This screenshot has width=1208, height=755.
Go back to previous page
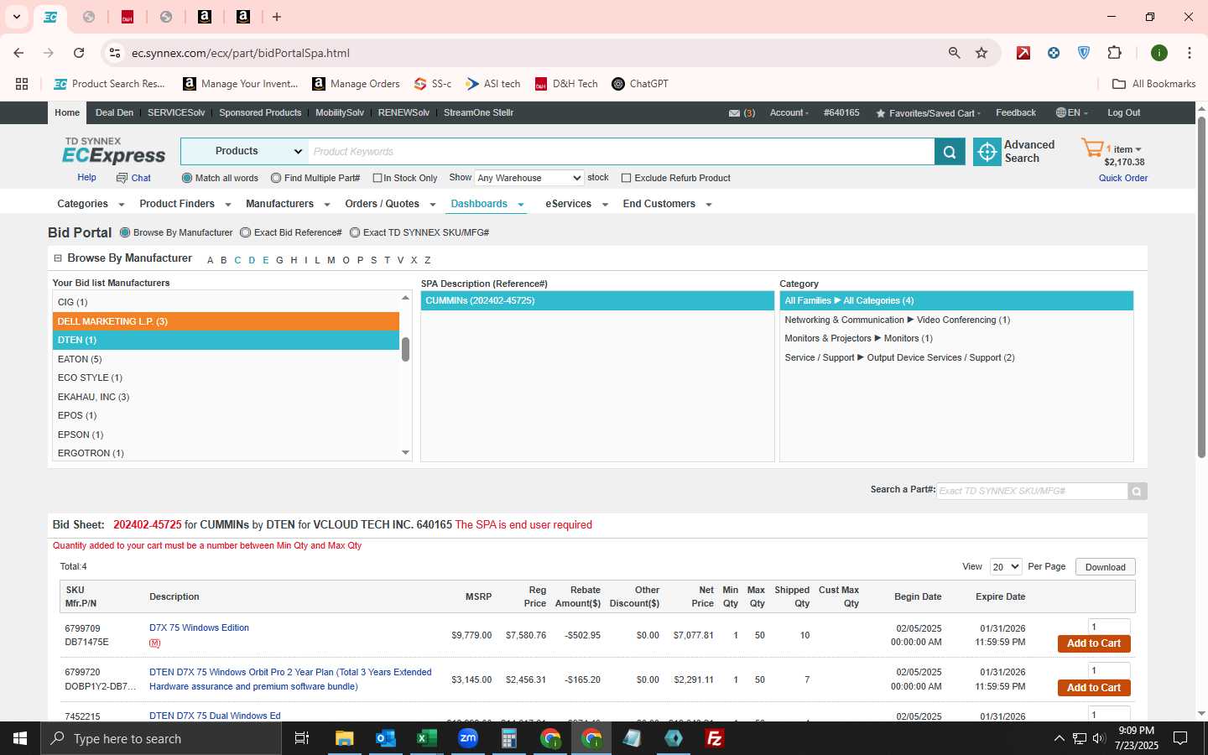click(x=18, y=53)
